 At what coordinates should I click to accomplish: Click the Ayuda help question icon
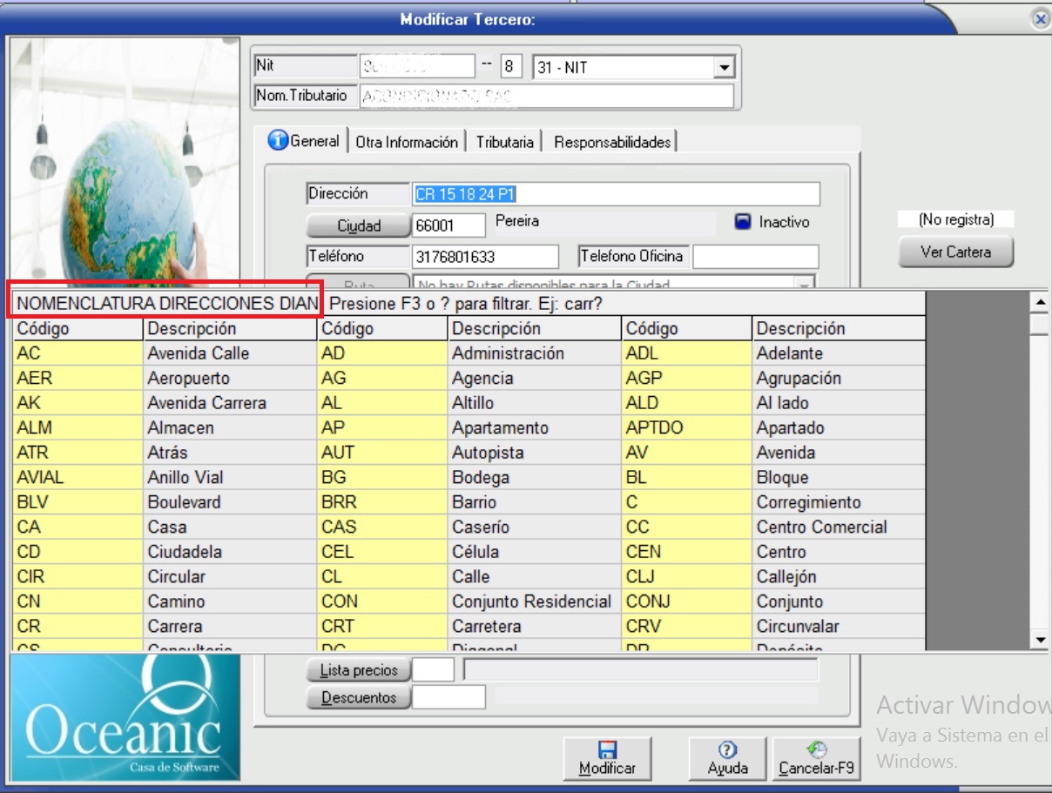pos(727,750)
